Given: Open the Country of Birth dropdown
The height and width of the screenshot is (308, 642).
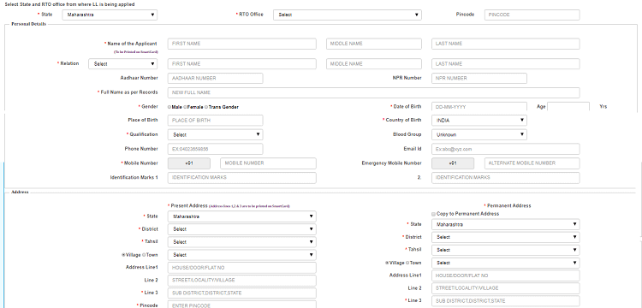Looking at the screenshot, I should [479, 121].
